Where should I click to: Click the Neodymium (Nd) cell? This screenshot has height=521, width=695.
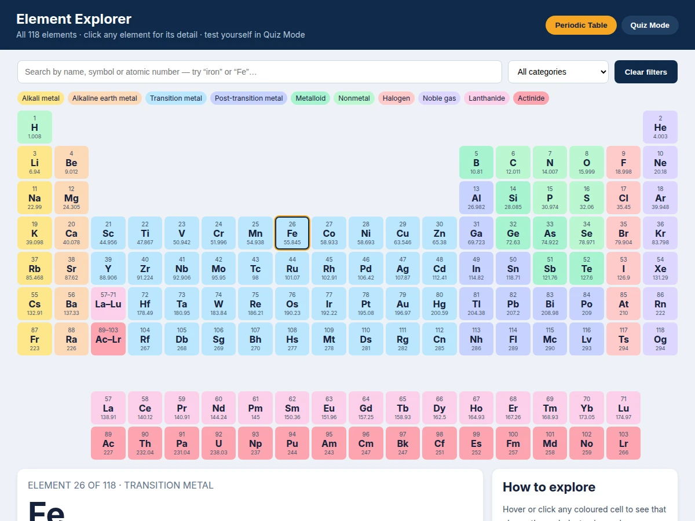pos(219,408)
